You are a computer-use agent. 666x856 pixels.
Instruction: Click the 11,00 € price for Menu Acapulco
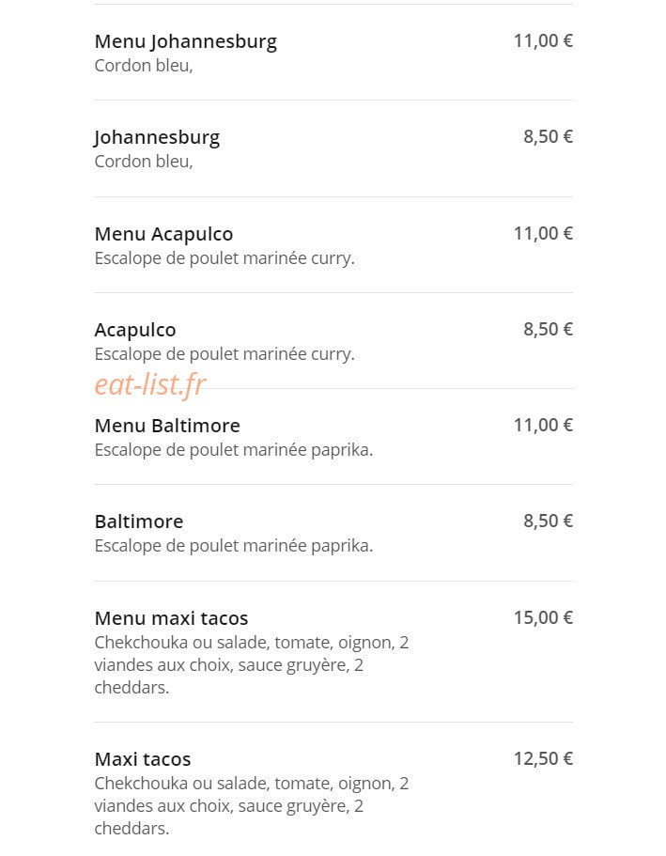click(x=543, y=234)
